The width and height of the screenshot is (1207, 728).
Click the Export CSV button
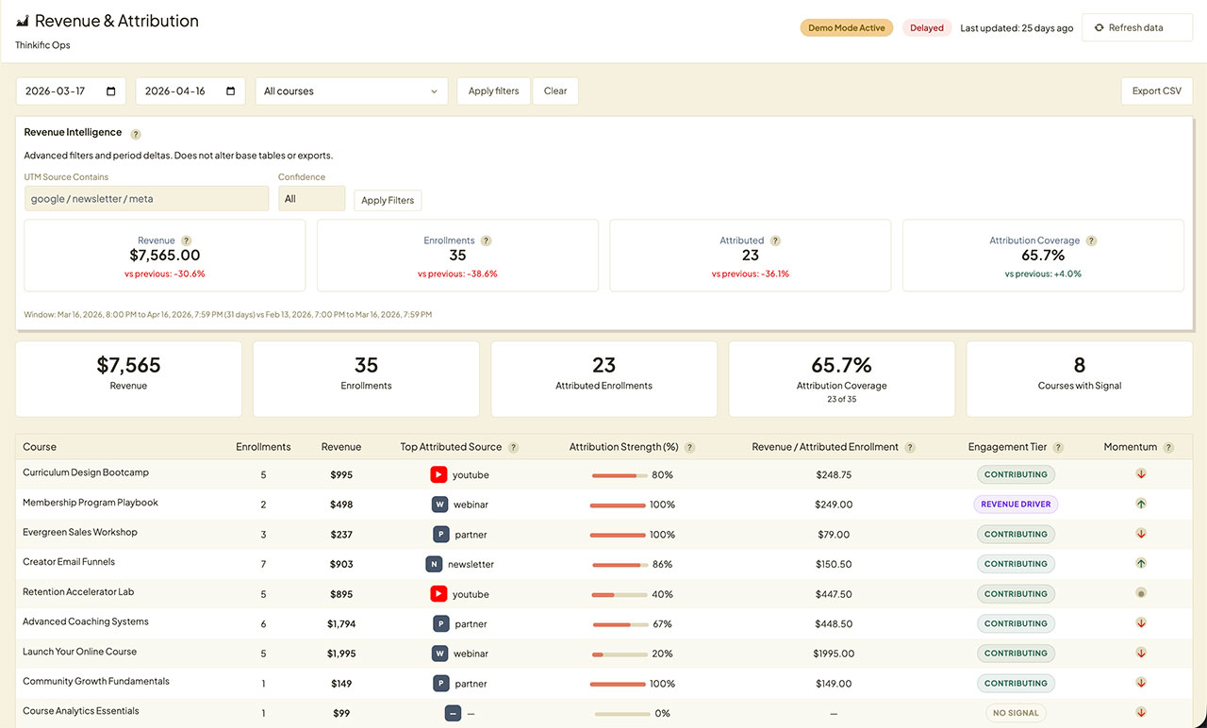[x=1156, y=91]
